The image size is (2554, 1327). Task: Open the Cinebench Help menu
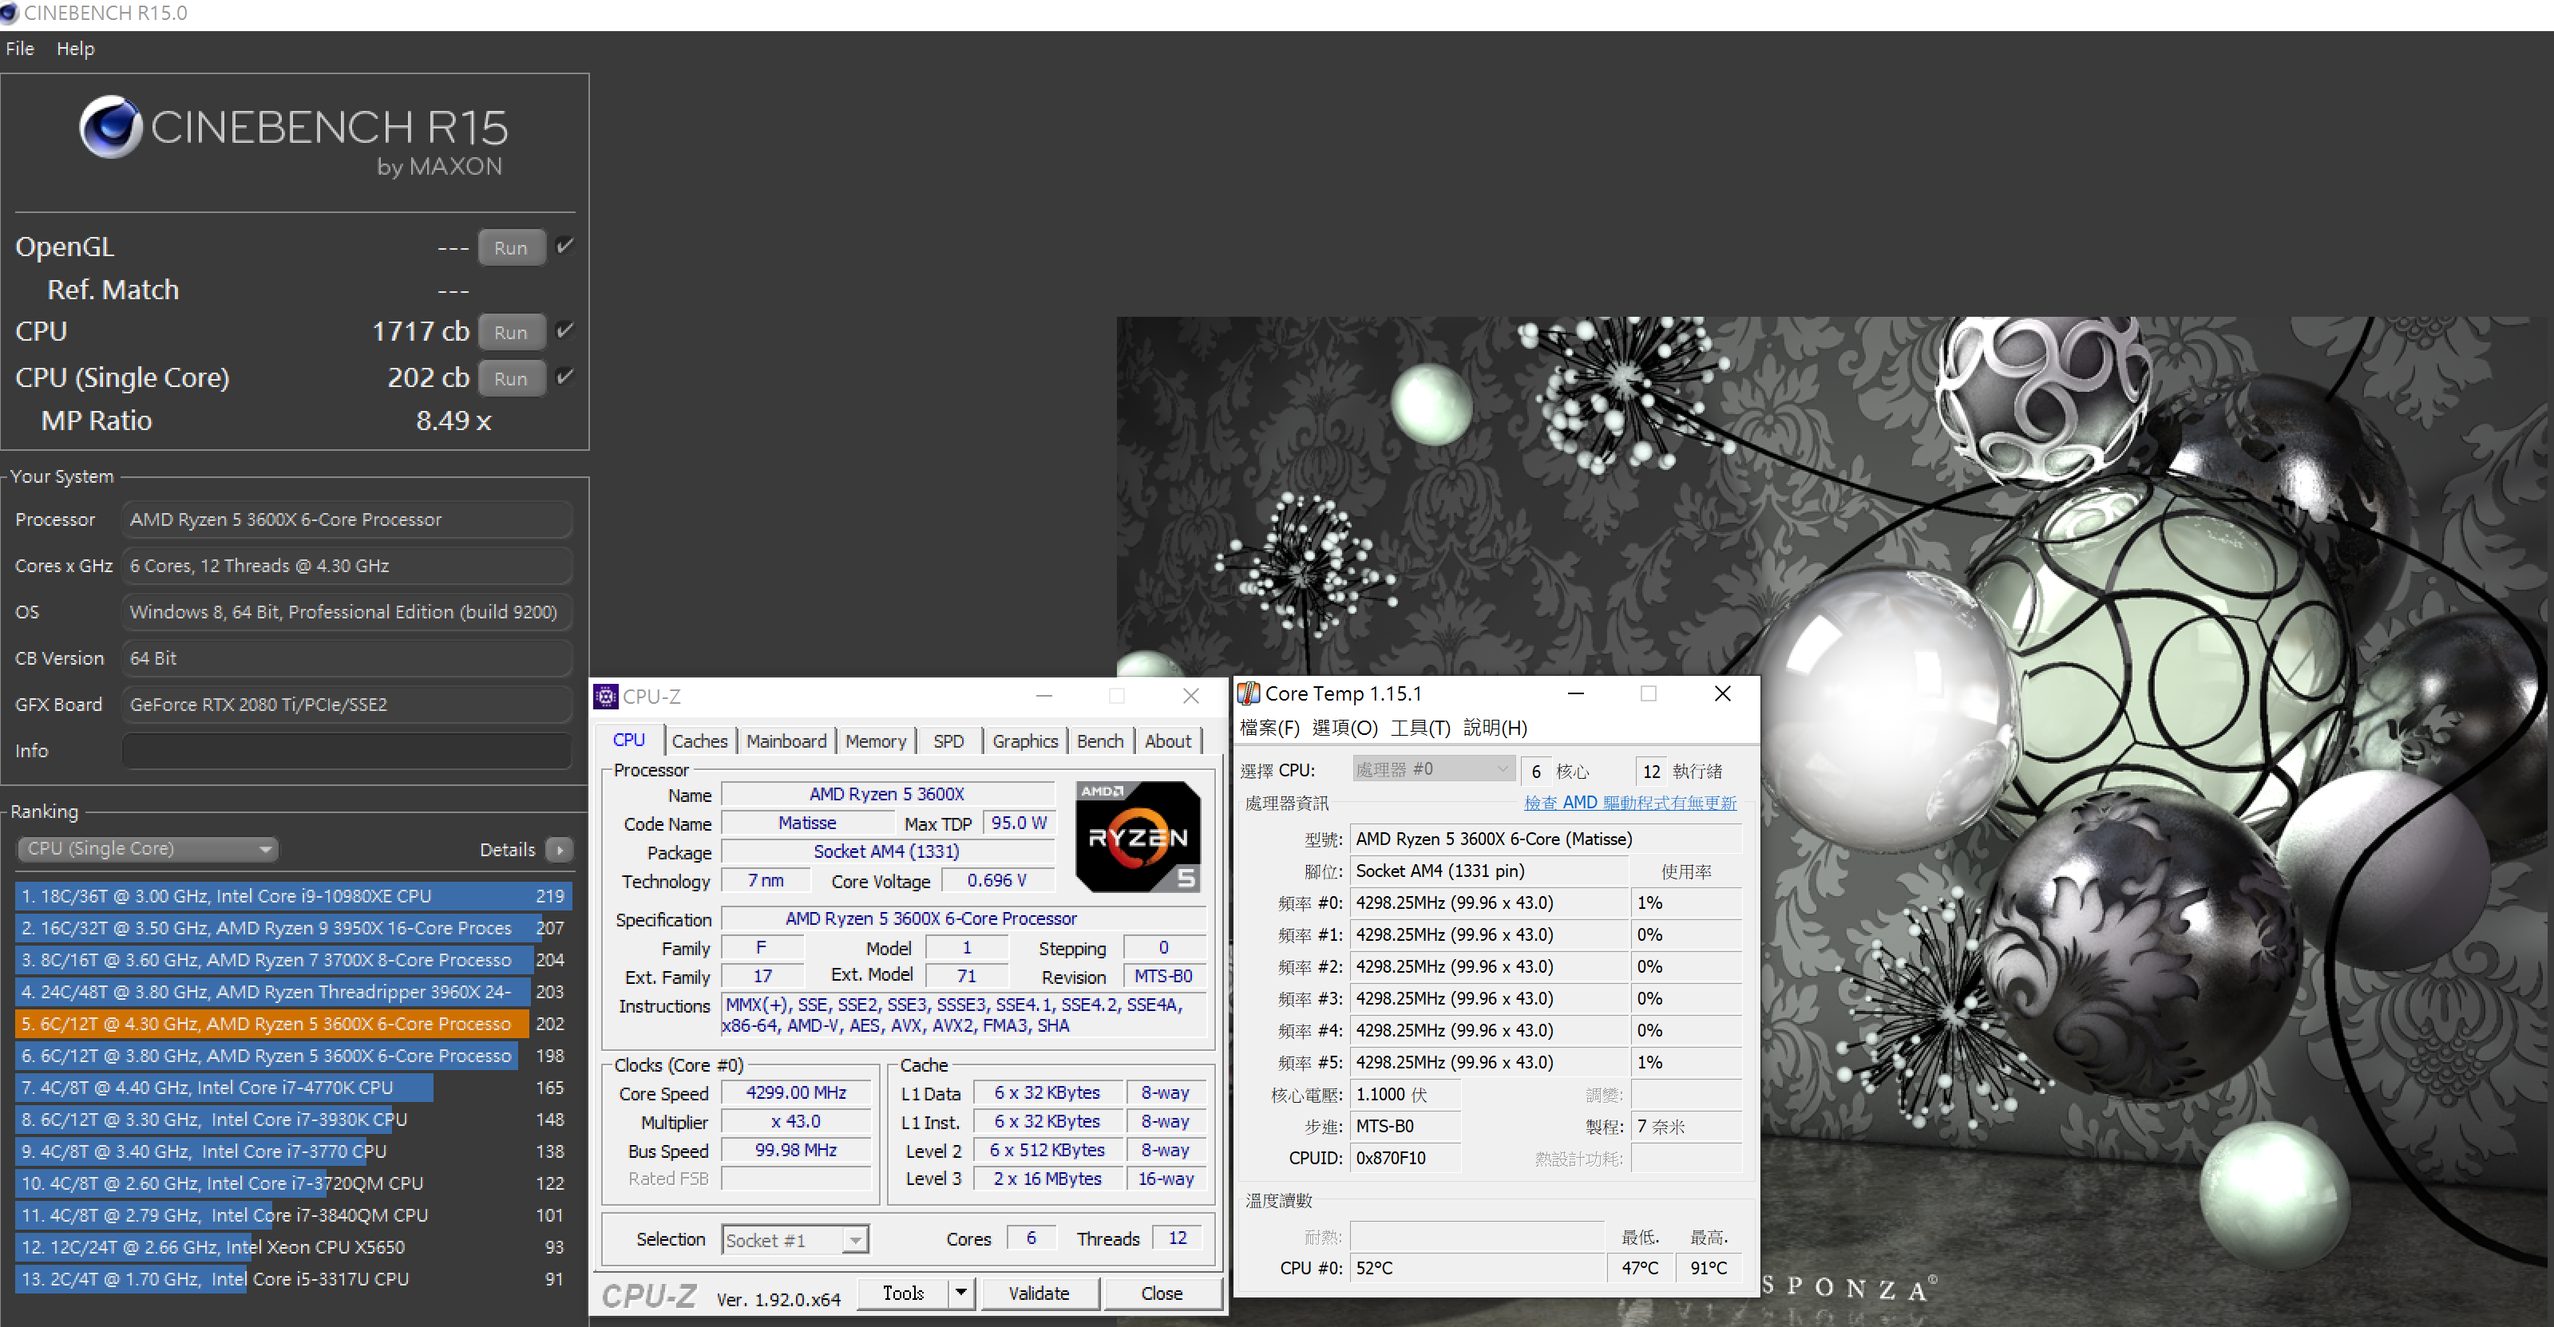point(75,49)
